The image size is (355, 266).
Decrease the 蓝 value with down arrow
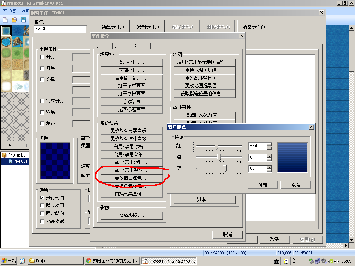coord(269,170)
